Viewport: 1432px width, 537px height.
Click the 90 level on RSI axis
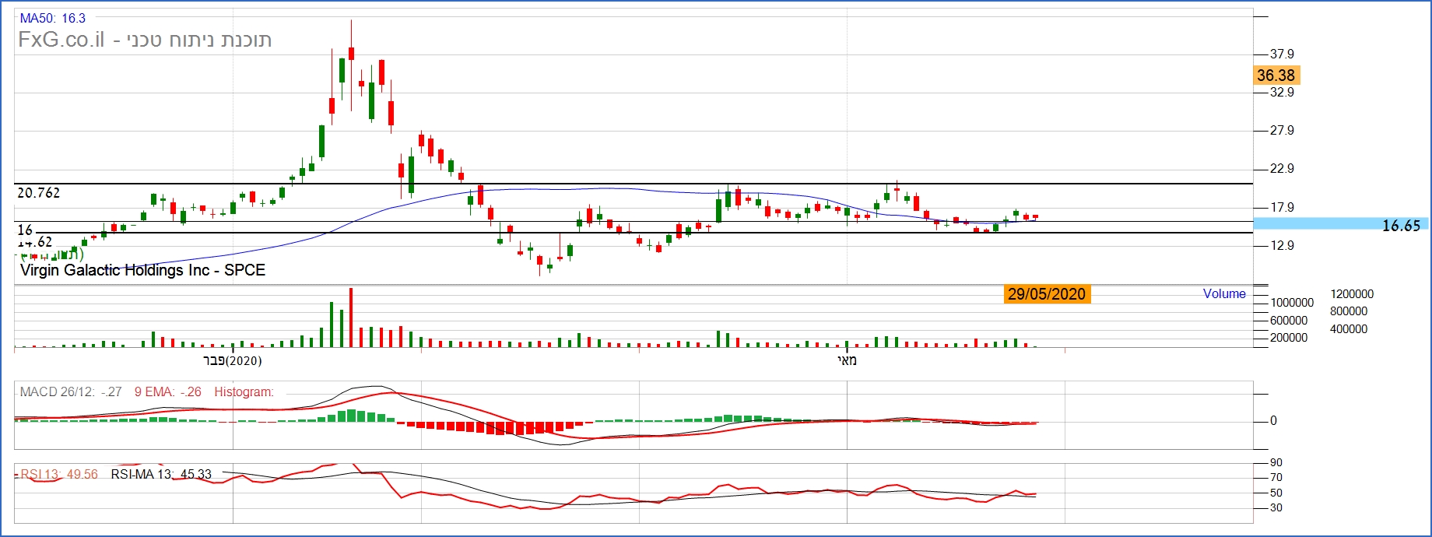pos(1276,463)
